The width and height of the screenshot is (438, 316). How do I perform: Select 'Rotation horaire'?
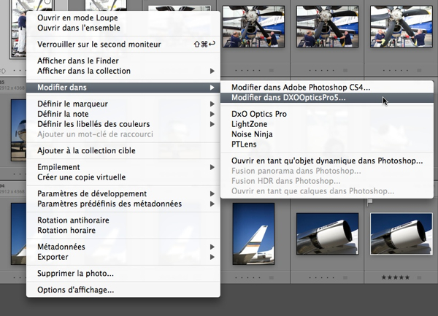tap(123, 230)
